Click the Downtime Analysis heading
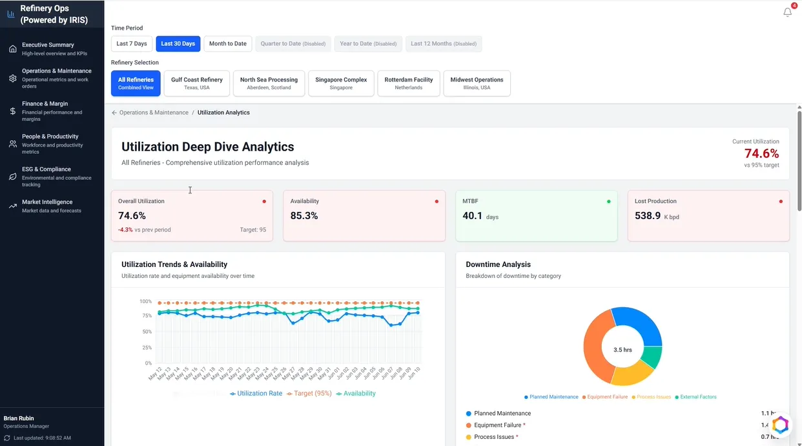This screenshot has height=446, width=802. click(x=499, y=264)
